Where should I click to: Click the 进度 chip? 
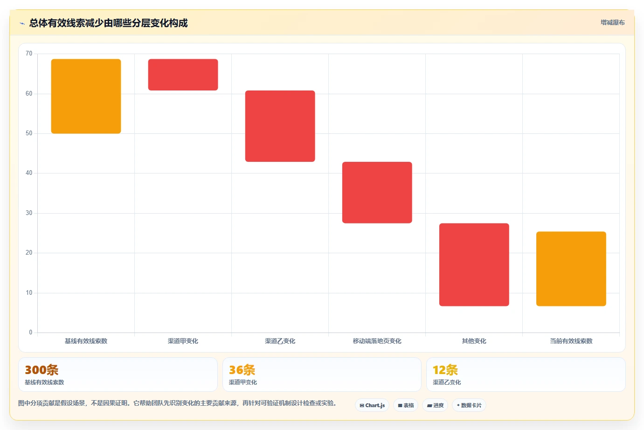(435, 405)
